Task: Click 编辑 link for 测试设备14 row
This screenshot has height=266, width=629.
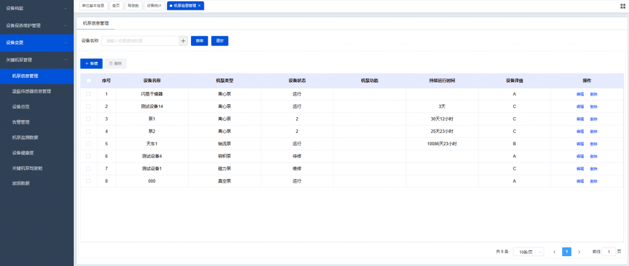Action: click(x=580, y=107)
